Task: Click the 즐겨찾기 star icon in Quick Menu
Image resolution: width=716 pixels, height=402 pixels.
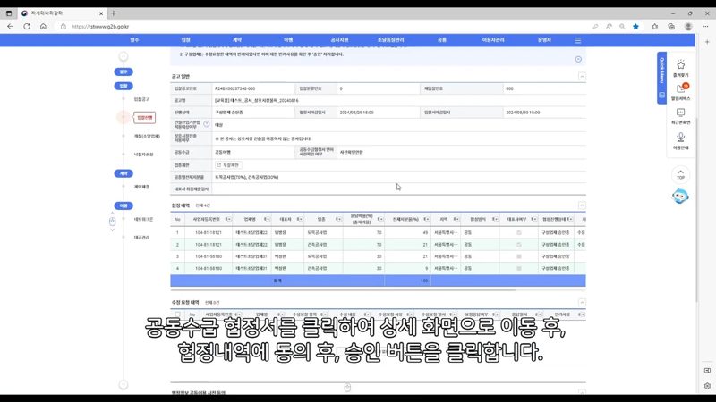Action: 680,65
